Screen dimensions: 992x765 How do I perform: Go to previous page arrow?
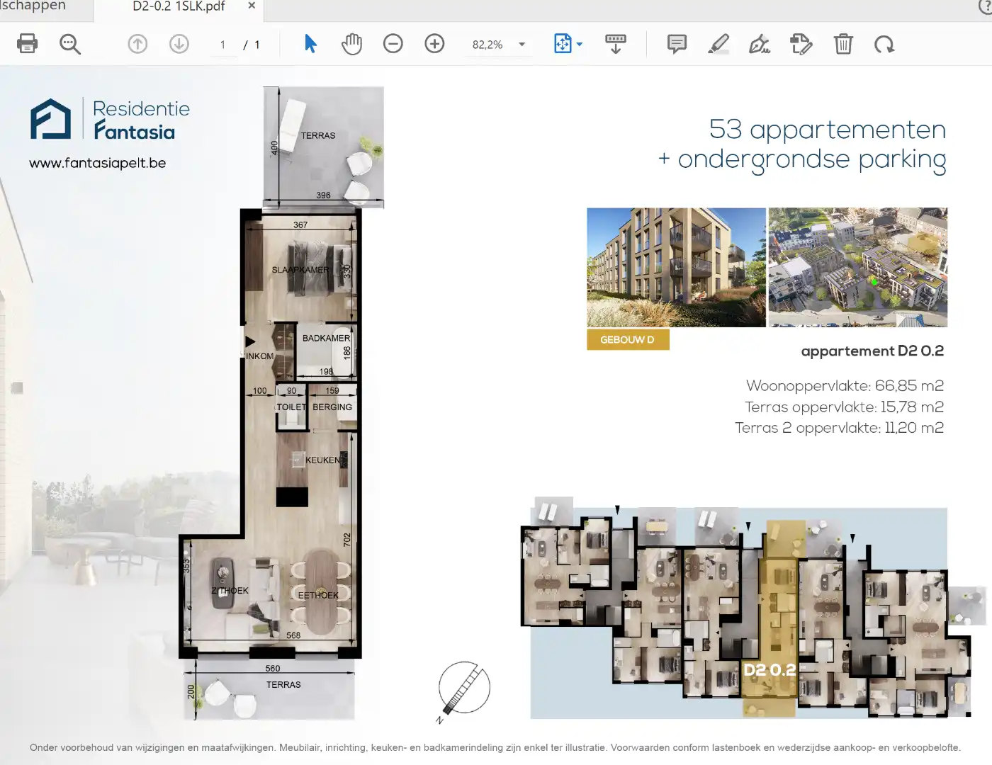coord(137,44)
